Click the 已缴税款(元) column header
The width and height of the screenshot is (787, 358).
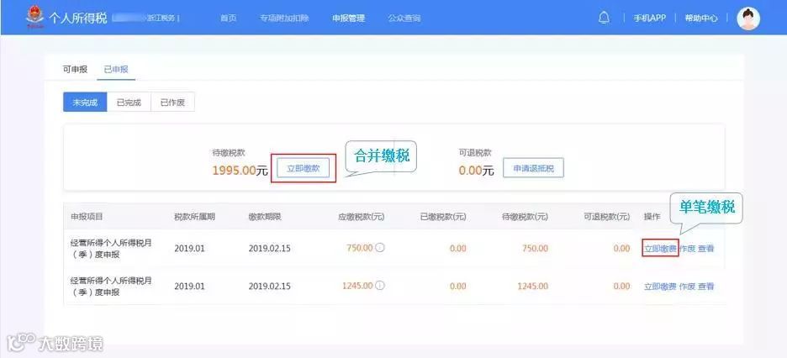[x=442, y=217]
